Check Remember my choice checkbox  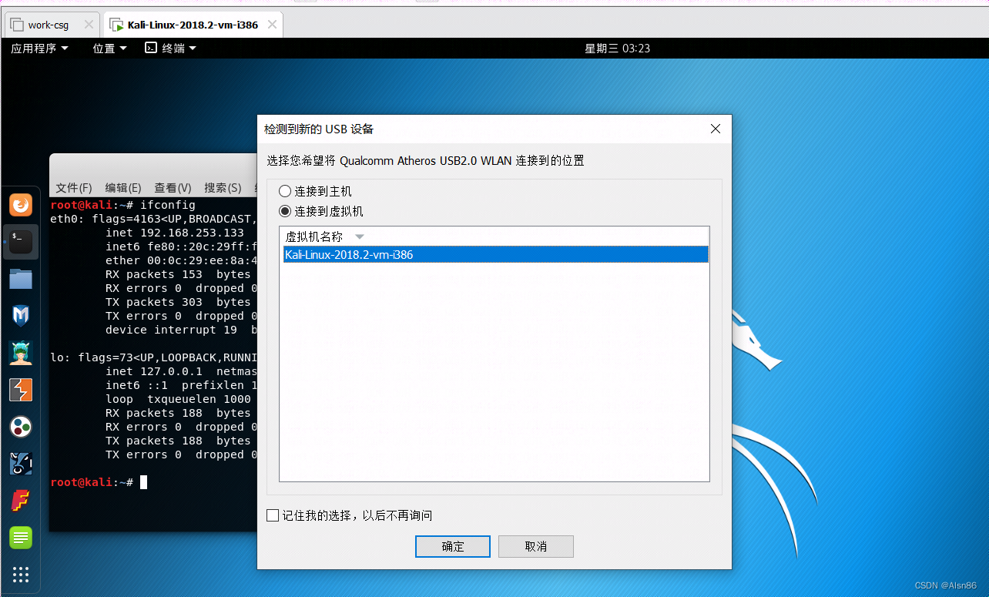pyautogui.click(x=273, y=515)
